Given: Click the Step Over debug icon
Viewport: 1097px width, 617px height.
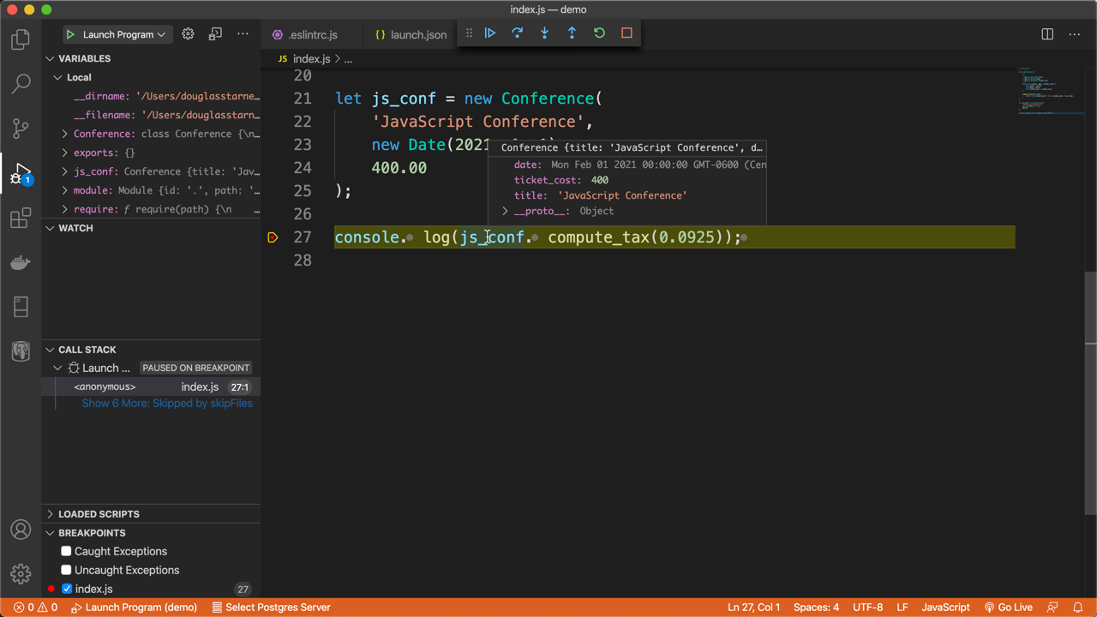Looking at the screenshot, I should pyautogui.click(x=518, y=33).
